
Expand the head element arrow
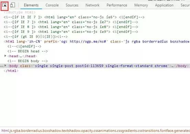pyautogui.click(x=5, y=56)
